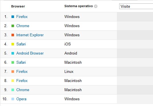Open the Visite metric dropdown
The width and height of the screenshot is (153, 106).
click(x=136, y=6)
